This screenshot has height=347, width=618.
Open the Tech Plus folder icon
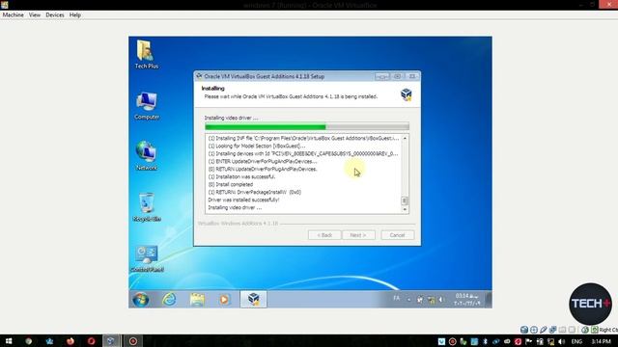pyautogui.click(x=146, y=54)
